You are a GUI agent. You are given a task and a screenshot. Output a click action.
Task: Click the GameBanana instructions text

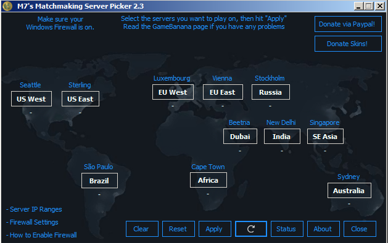204,23
